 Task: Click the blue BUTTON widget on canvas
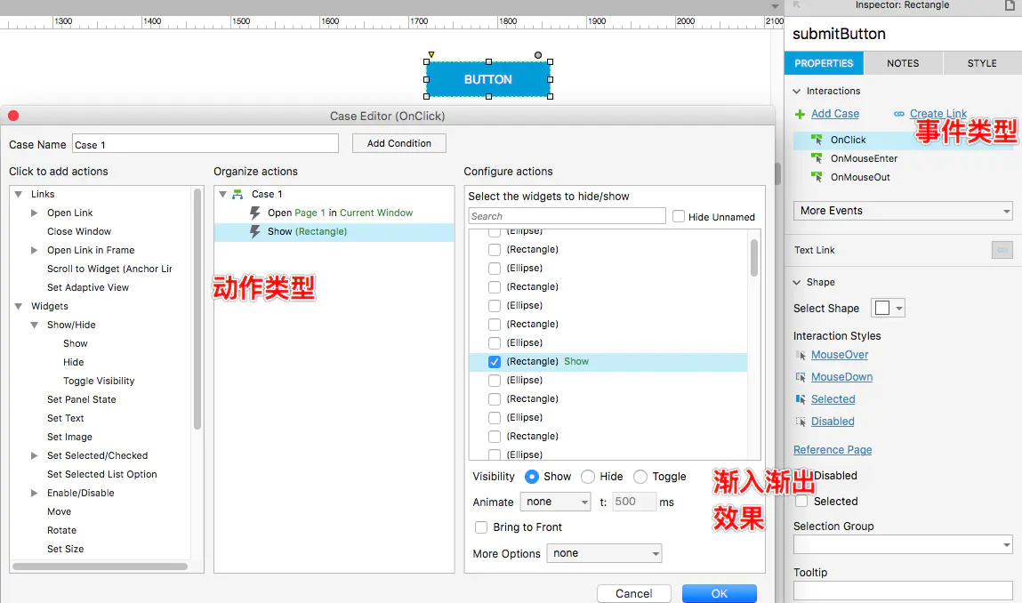click(x=488, y=79)
